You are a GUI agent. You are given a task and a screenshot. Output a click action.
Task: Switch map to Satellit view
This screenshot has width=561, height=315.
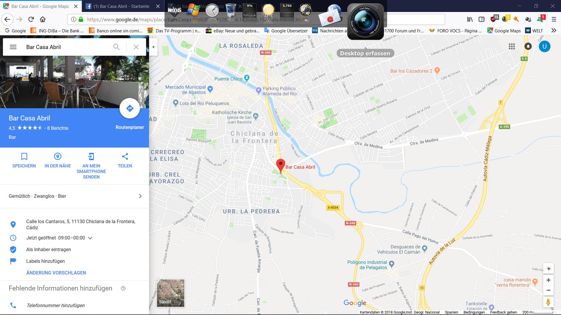171,293
